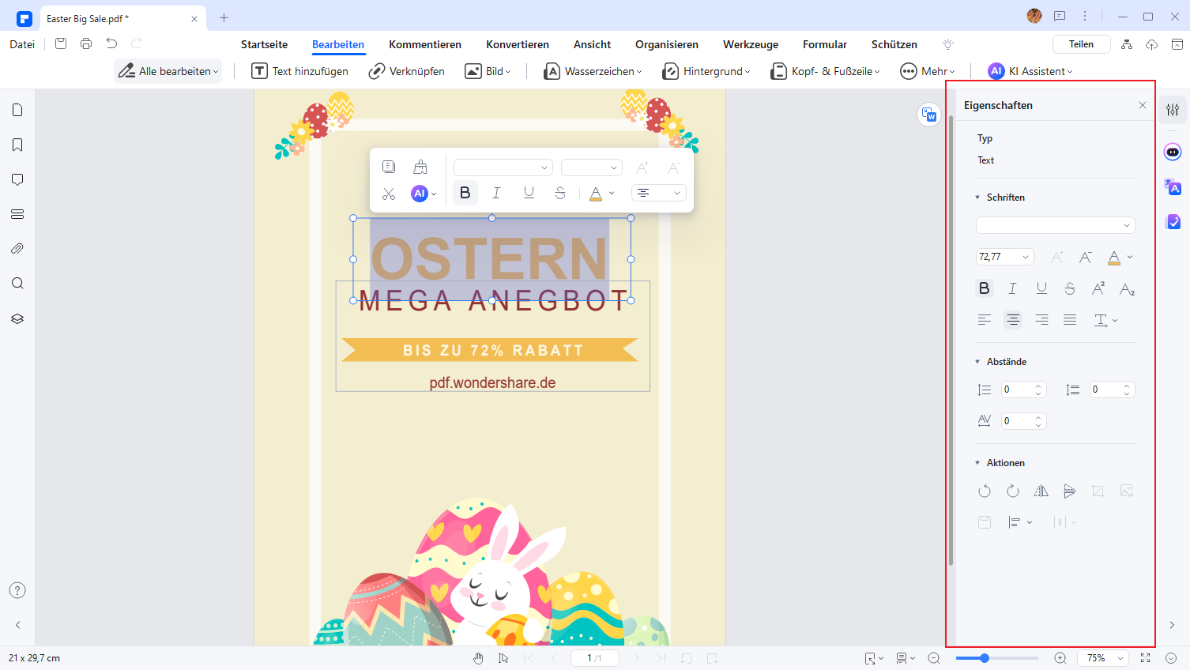Open the KI Assistent button
Screen dimensions: 1190x670
pos(1030,71)
